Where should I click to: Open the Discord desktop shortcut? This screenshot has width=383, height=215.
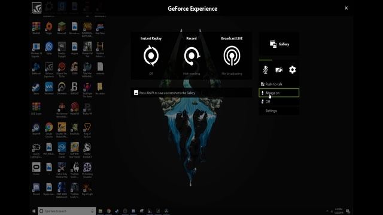pyautogui.click(x=36, y=189)
